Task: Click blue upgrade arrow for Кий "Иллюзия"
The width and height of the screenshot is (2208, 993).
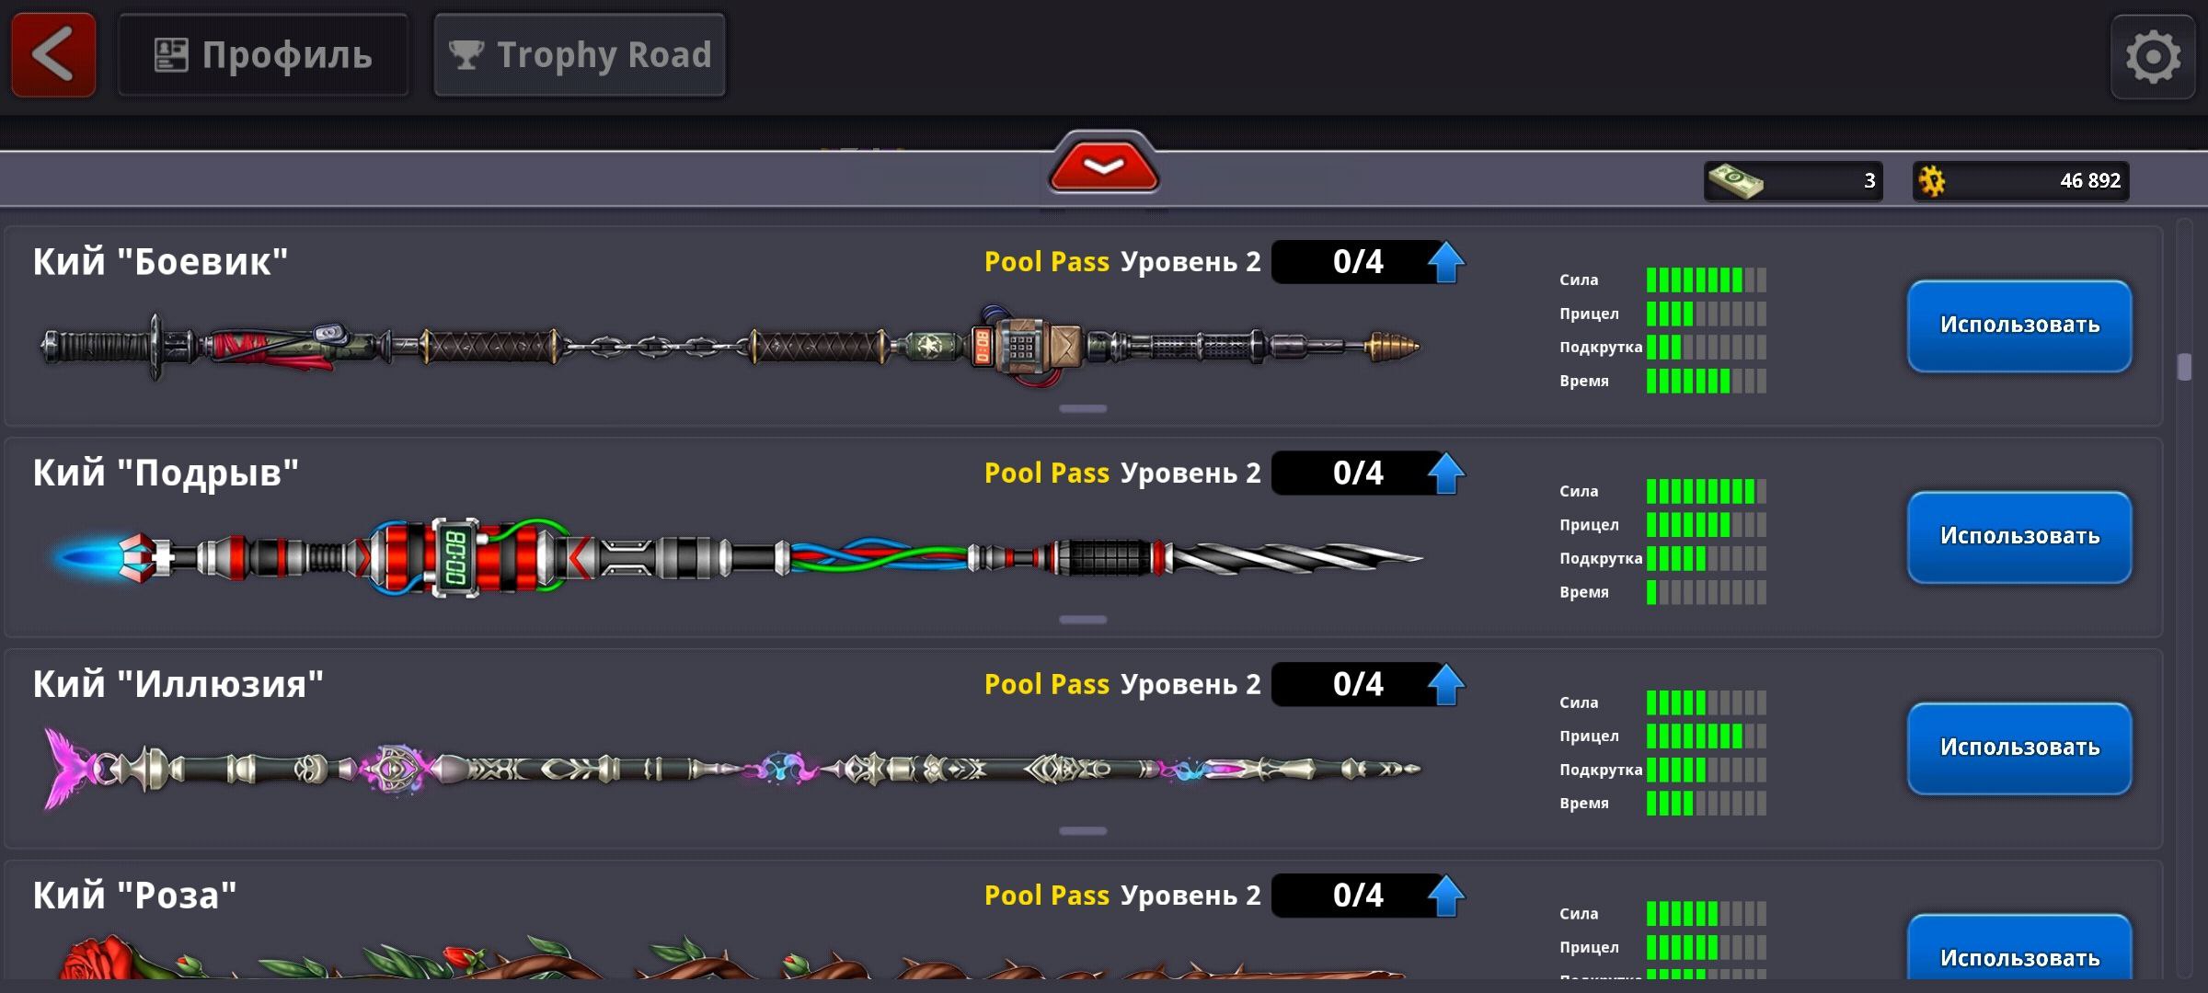Action: (1446, 685)
